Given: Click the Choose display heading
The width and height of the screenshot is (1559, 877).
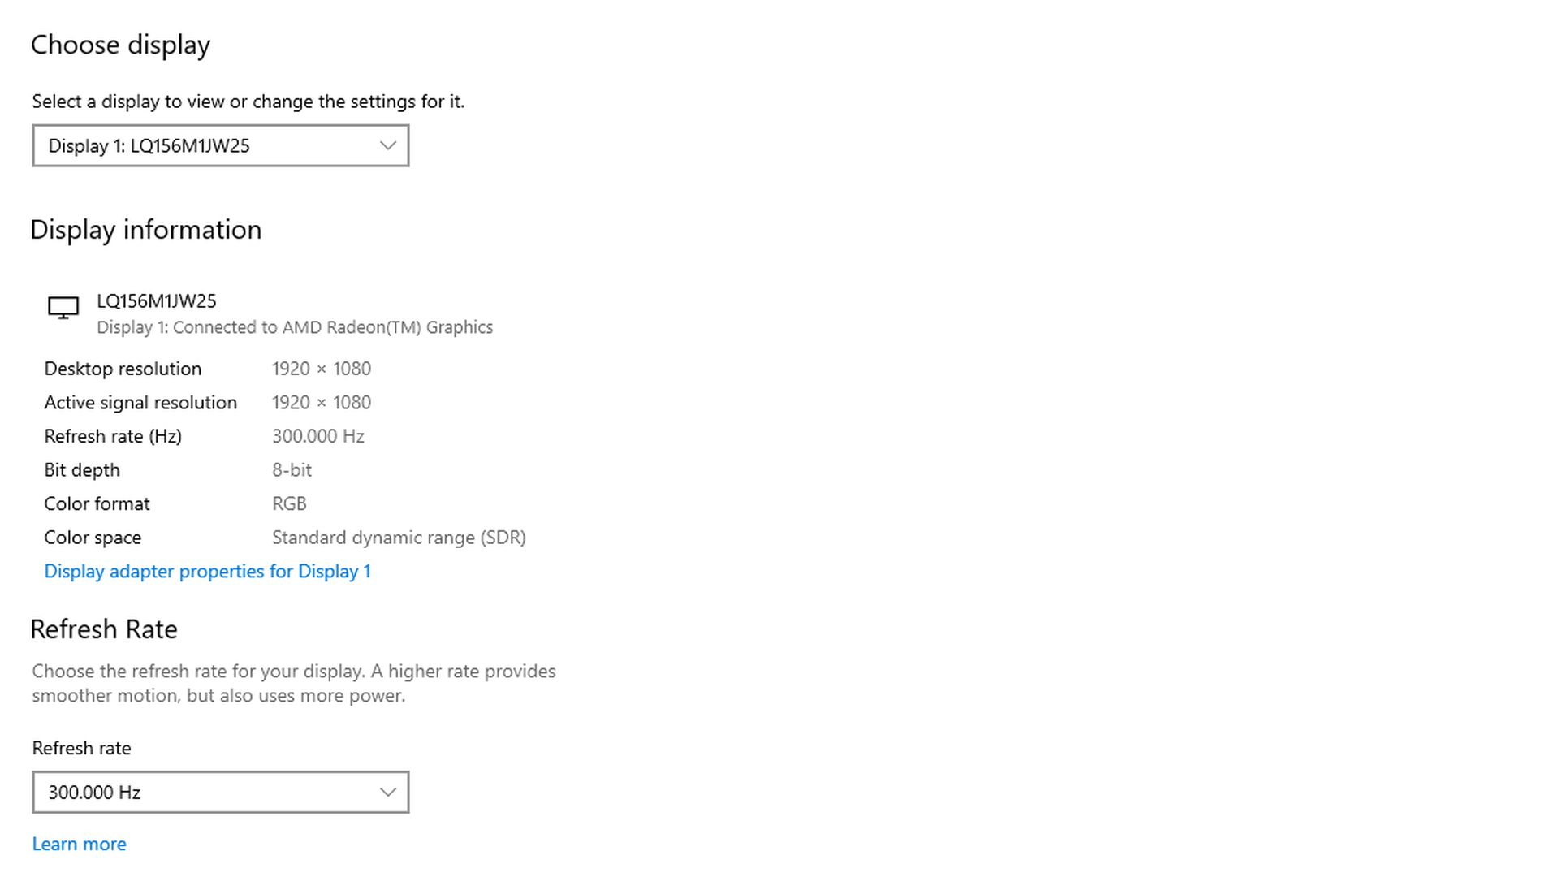Looking at the screenshot, I should [120, 45].
